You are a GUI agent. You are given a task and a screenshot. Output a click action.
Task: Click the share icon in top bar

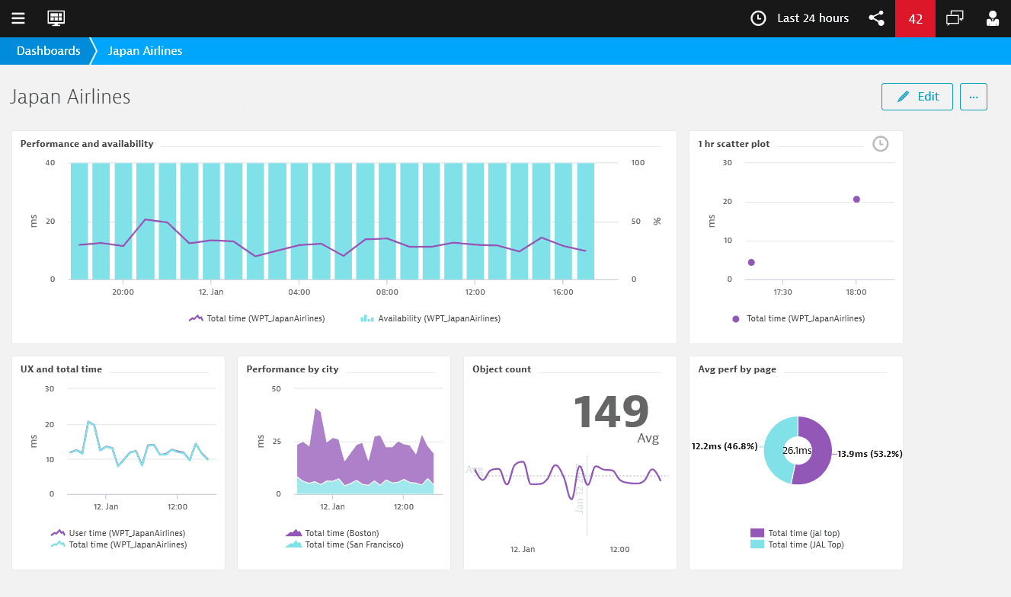tap(877, 18)
